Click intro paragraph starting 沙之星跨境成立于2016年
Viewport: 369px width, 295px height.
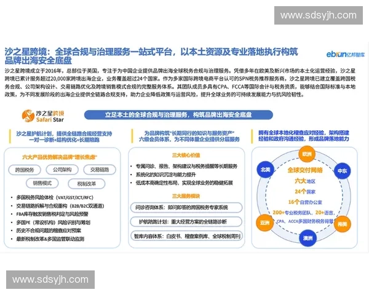[x=180, y=82]
